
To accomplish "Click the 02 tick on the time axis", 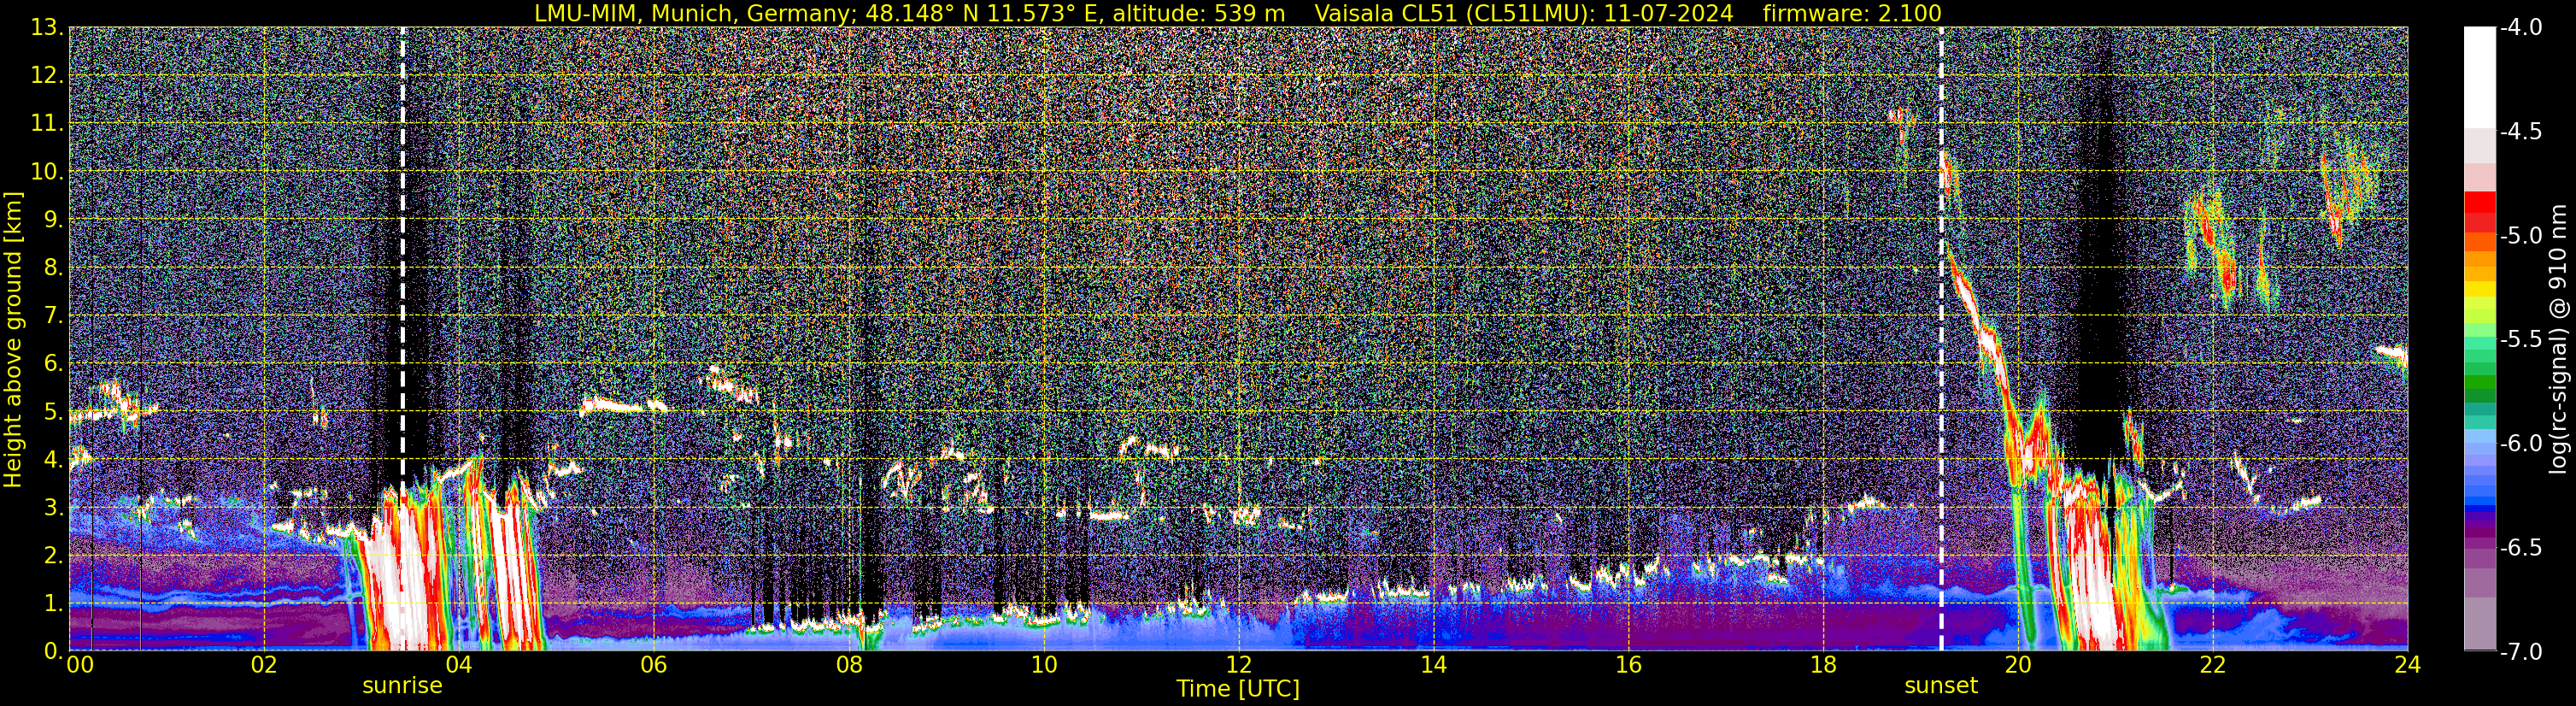I will coord(263,664).
